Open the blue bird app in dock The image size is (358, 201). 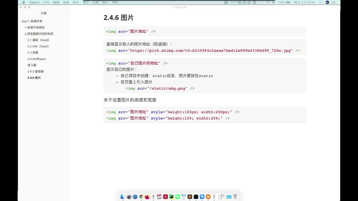click(x=202, y=197)
